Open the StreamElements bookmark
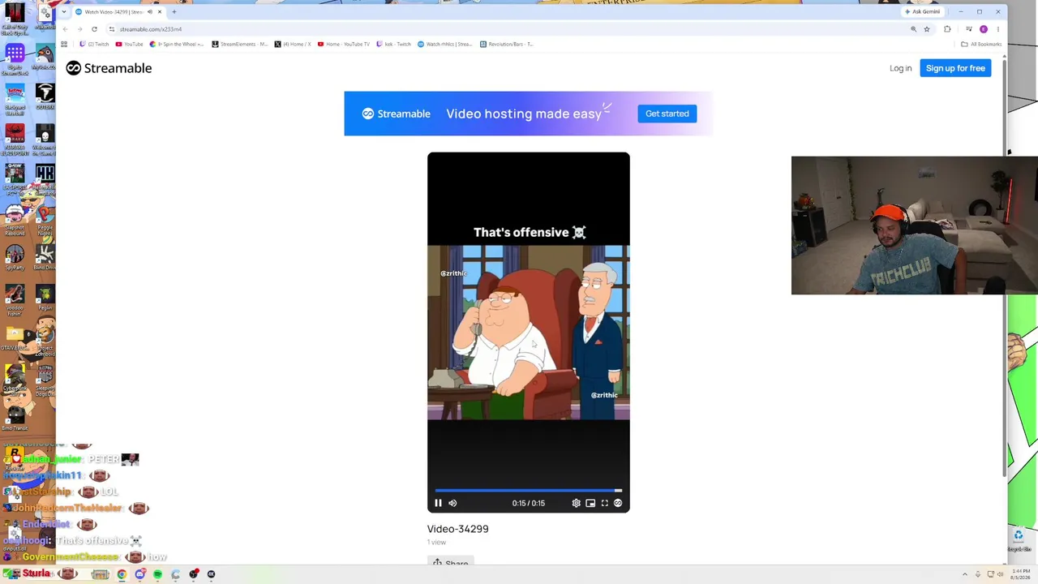Screen dimensions: 1038x584 [x=239, y=44]
